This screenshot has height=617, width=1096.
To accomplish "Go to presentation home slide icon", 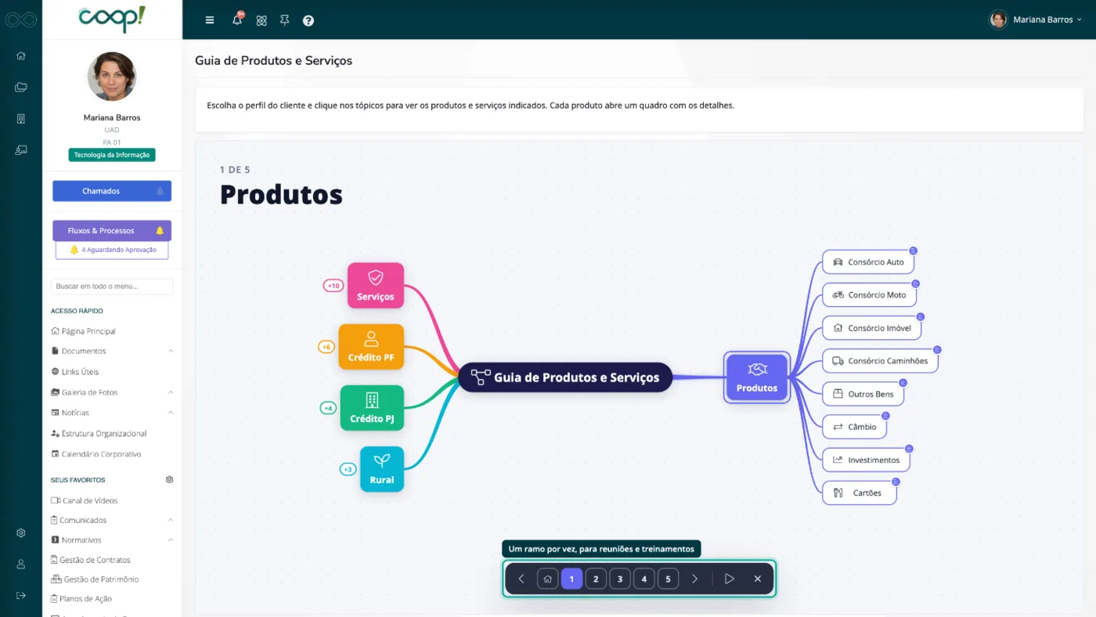I will pos(548,579).
